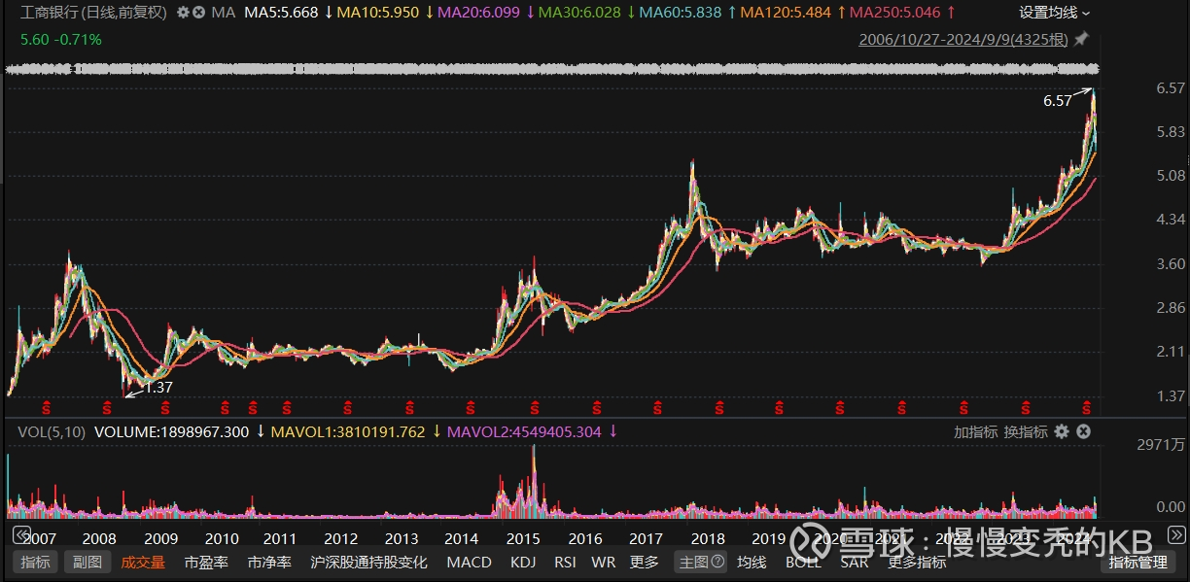Expand 更多 sub-chart indicators
The height and width of the screenshot is (582, 1190).
645,562
